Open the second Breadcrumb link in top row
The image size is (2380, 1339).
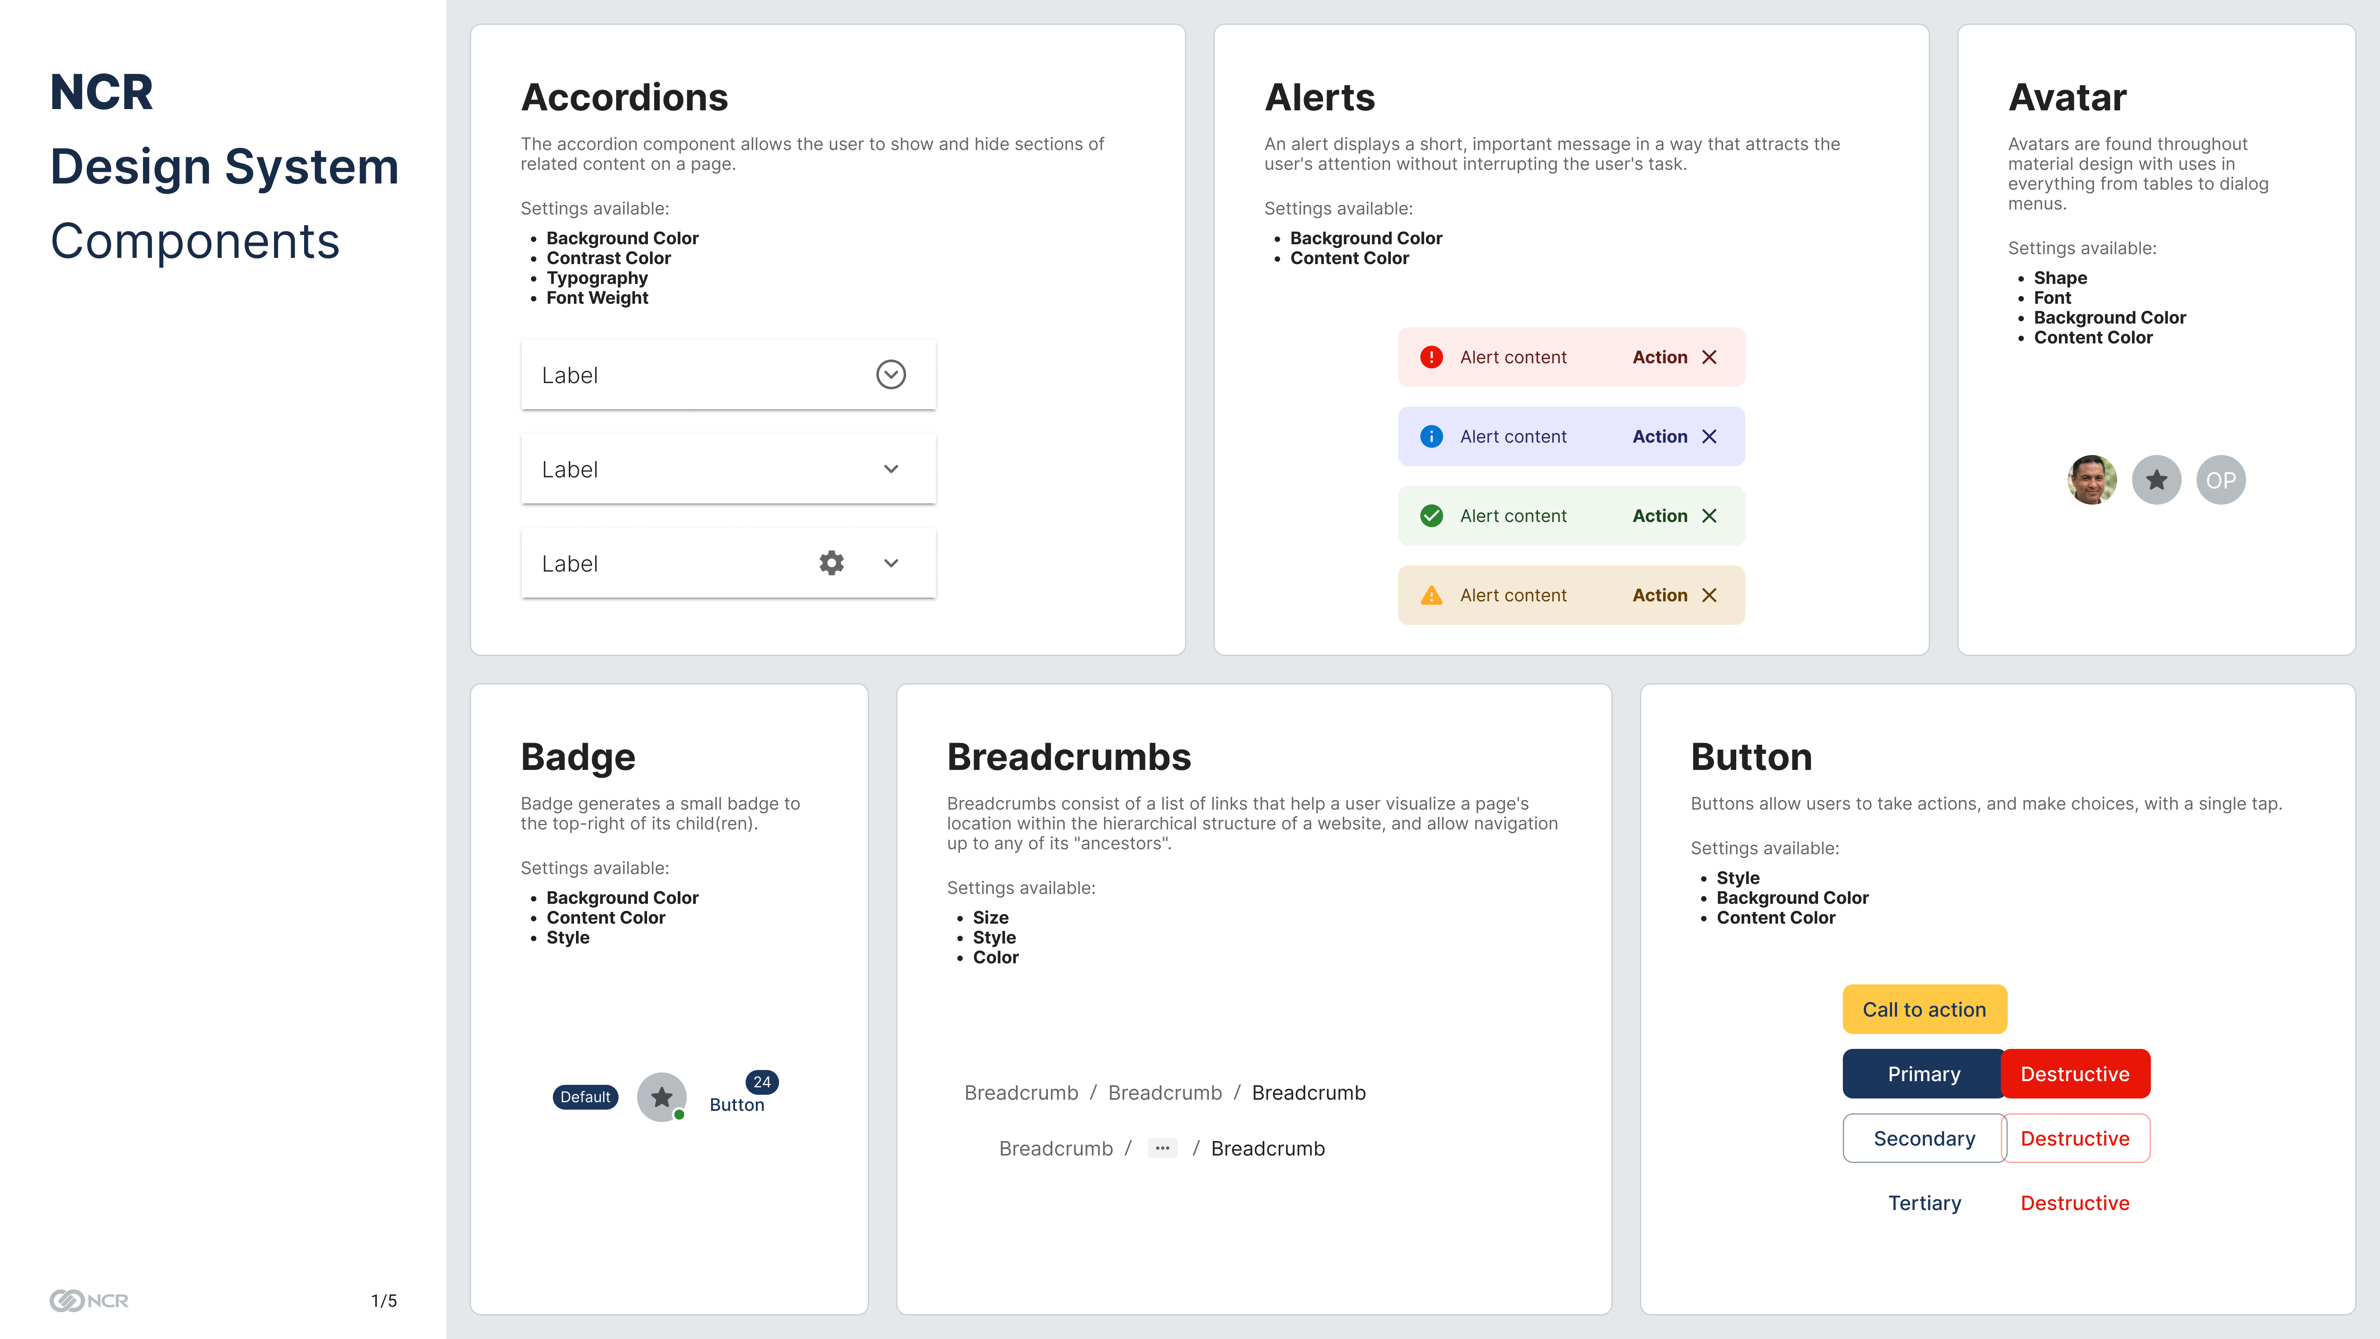1165,1092
